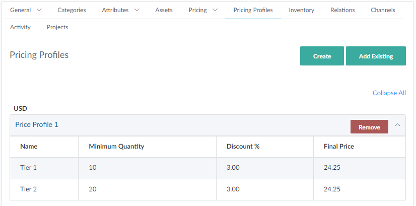Expand the General tab dropdown chevron
The height and width of the screenshot is (206, 416).
click(x=39, y=10)
